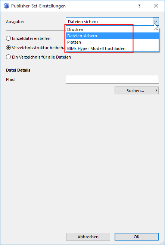This screenshot has width=165, height=245.
Task: Expand the arrow on the Suchen button
Action: pyautogui.click(x=156, y=90)
